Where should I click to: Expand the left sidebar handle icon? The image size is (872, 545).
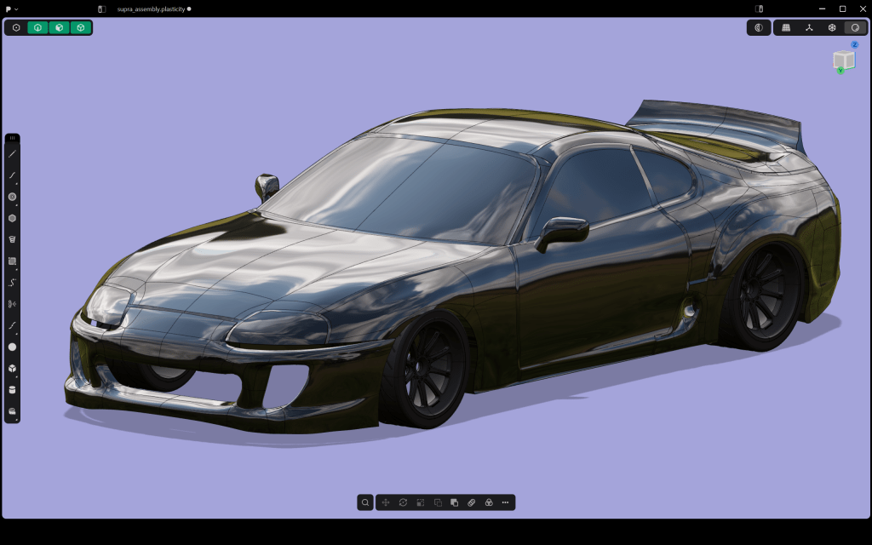point(10,136)
